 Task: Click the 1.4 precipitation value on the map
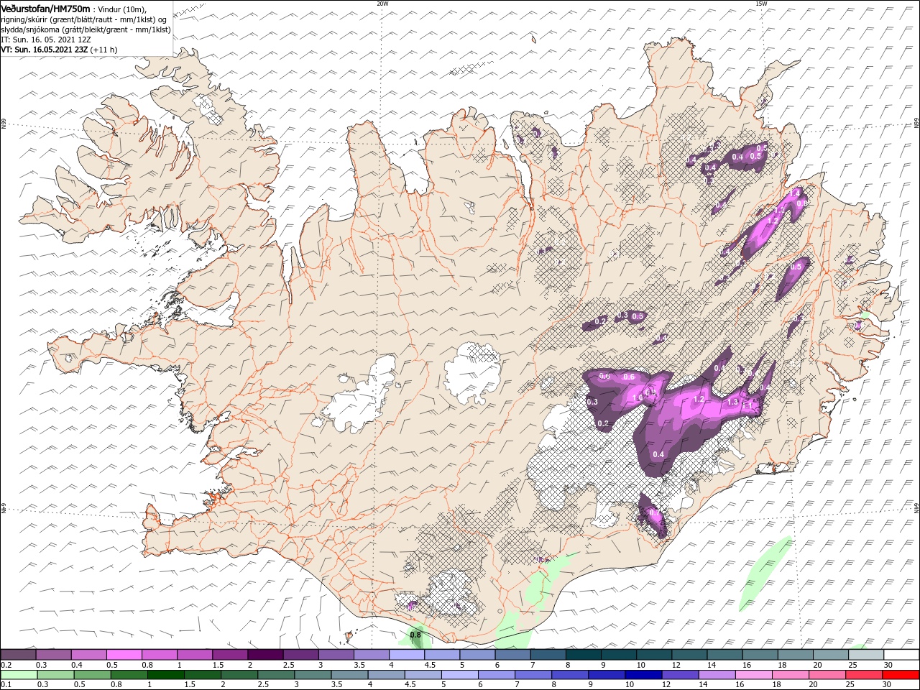coord(794,193)
